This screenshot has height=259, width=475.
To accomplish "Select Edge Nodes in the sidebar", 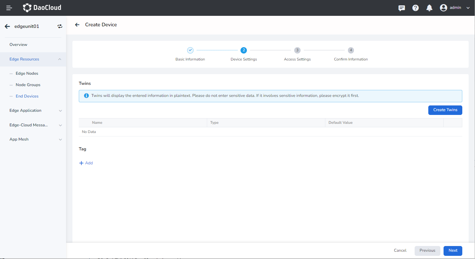I will point(27,73).
